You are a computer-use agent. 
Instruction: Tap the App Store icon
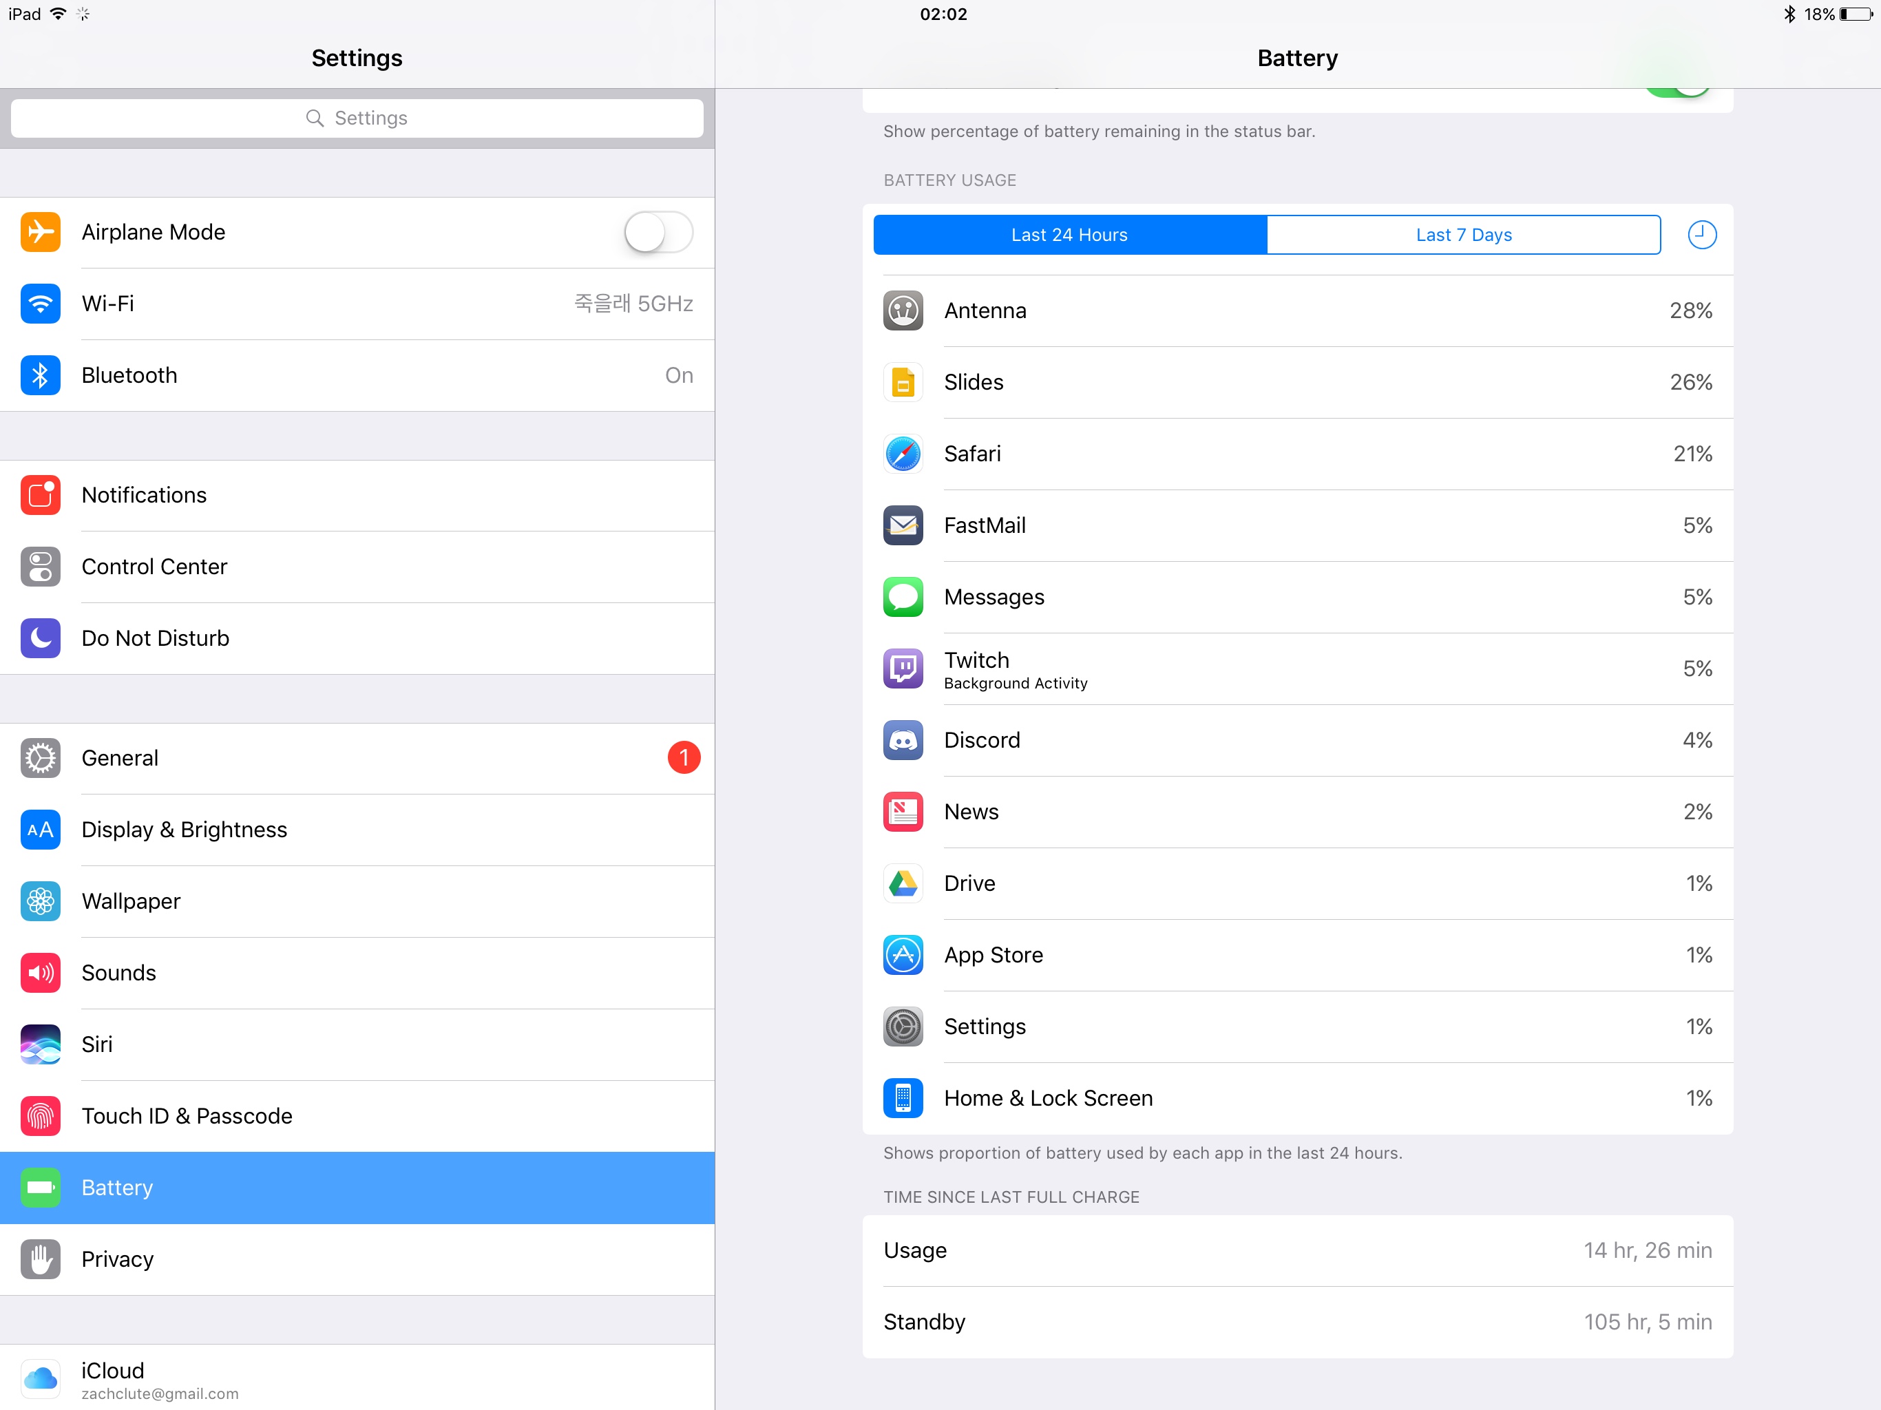click(x=903, y=955)
